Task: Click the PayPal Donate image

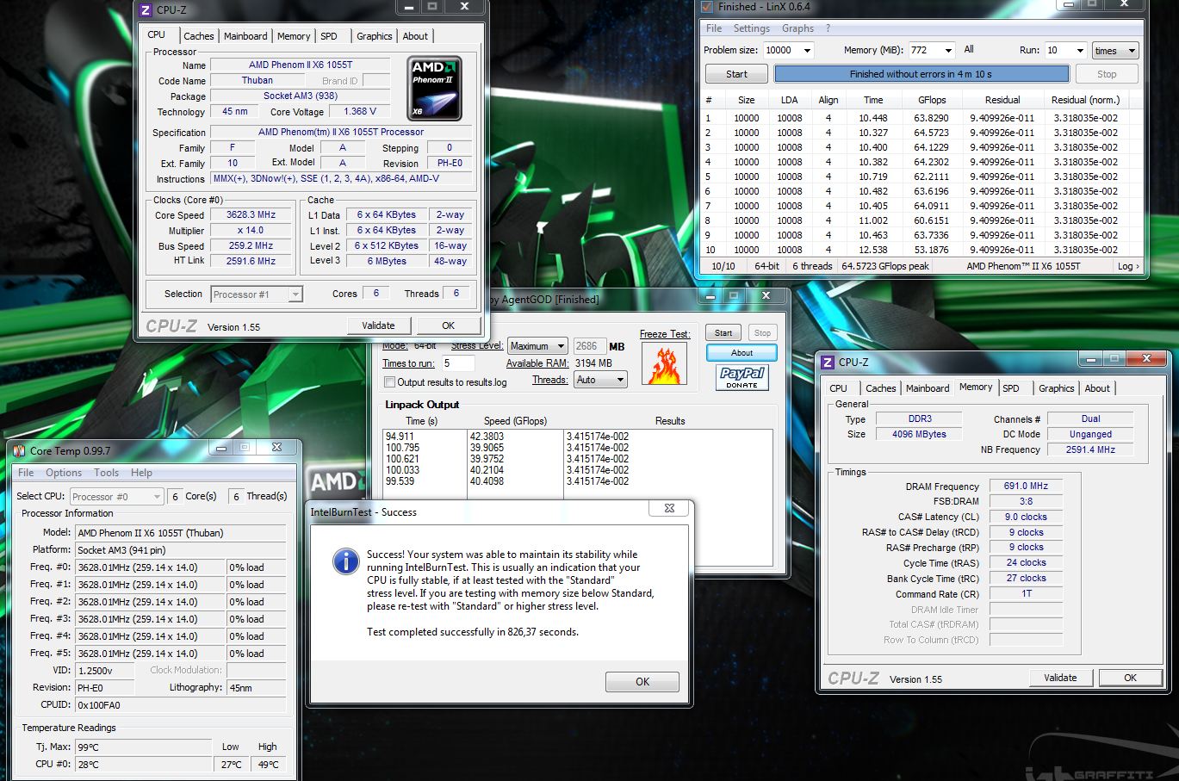Action: pos(742,377)
